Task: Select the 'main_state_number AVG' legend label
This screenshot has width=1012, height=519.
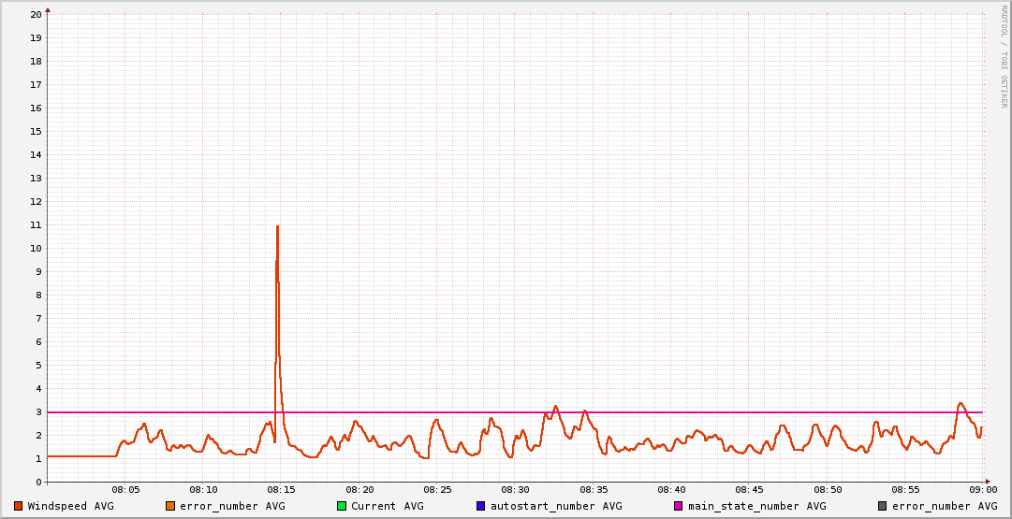Action: [756, 506]
